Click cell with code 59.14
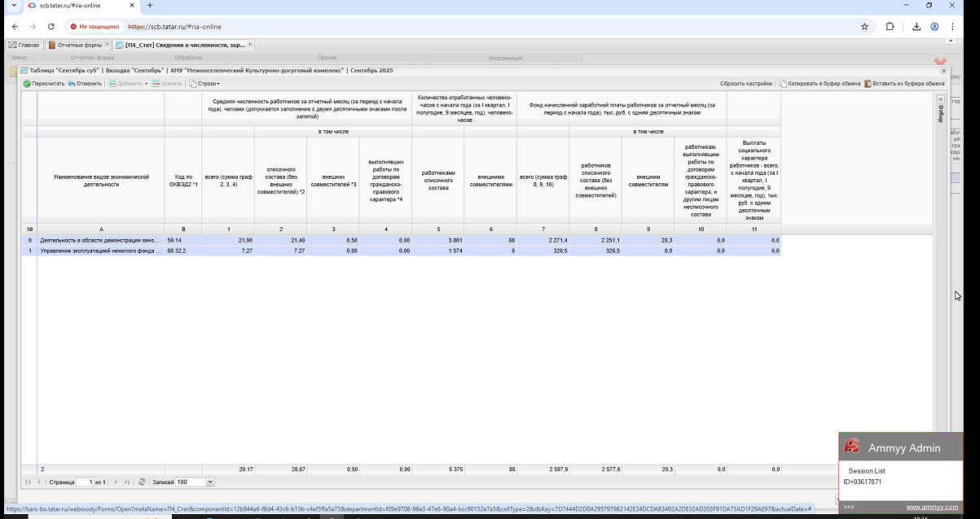The width and height of the screenshot is (980, 519). 183,241
